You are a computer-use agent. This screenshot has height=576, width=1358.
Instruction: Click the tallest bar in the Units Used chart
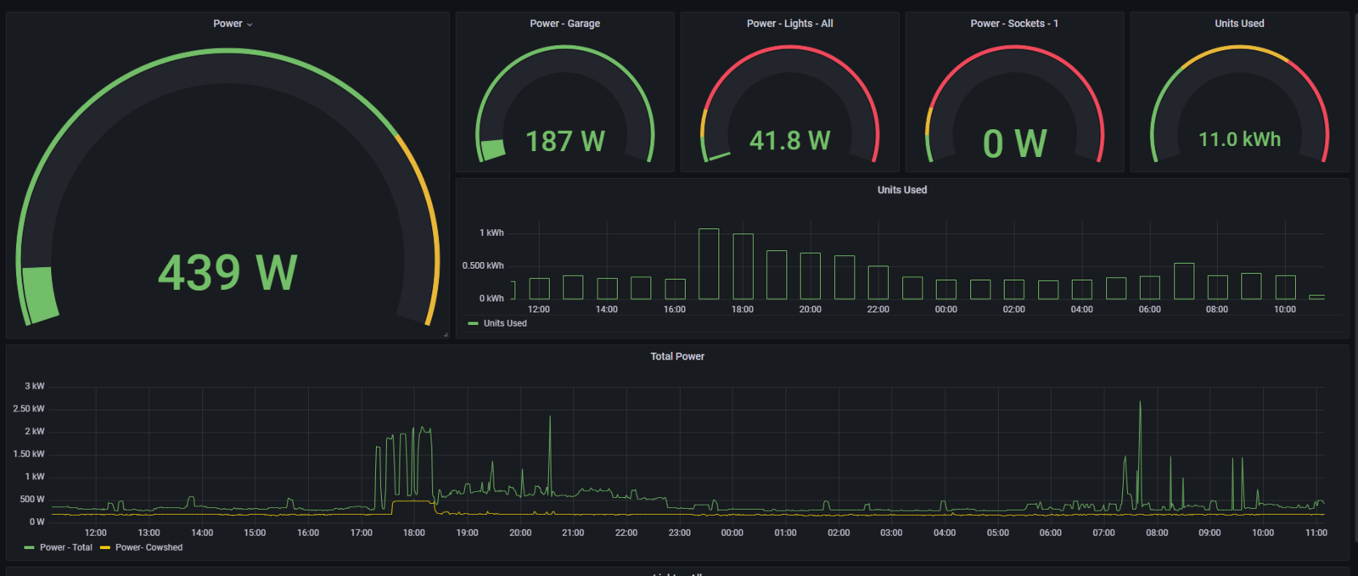click(x=709, y=264)
